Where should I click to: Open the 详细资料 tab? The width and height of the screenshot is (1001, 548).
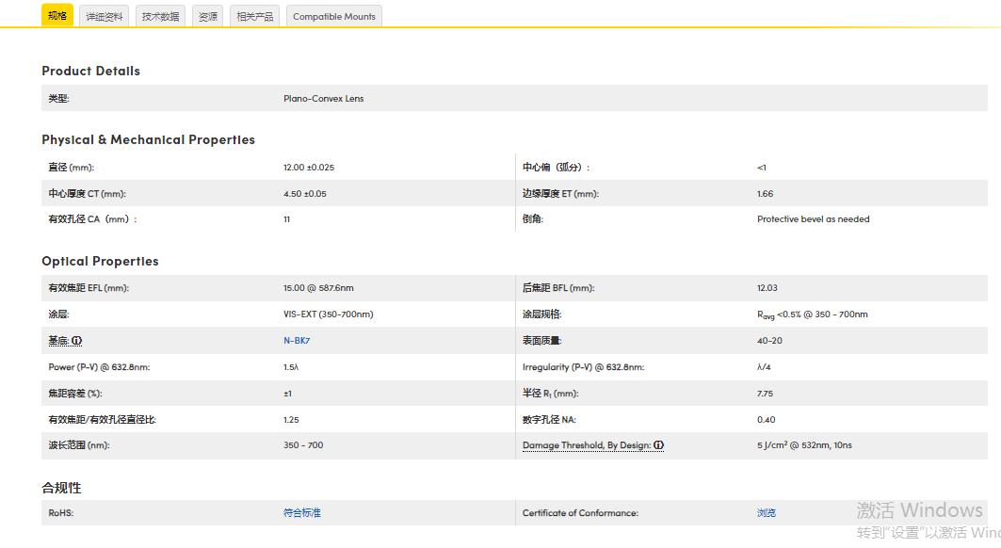click(105, 16)
